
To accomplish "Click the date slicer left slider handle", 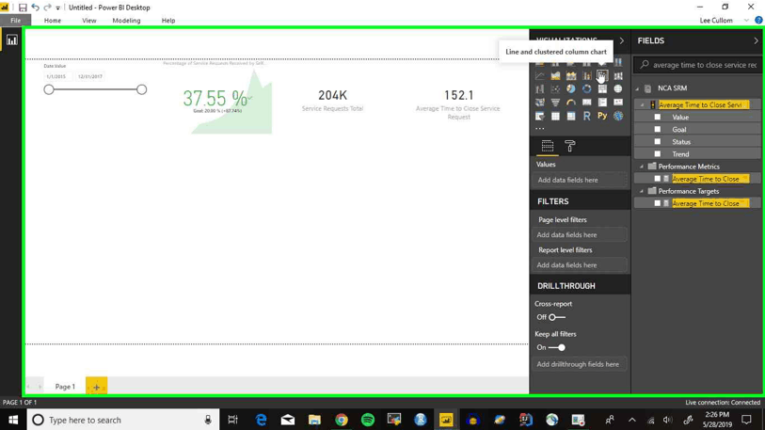I will [49, 89].
